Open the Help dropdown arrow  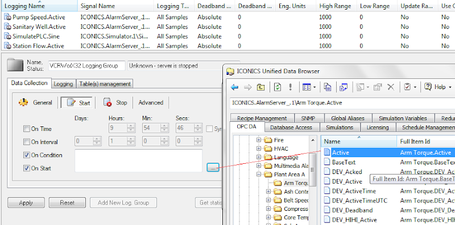pyautogui.click(x=450, y=87)
